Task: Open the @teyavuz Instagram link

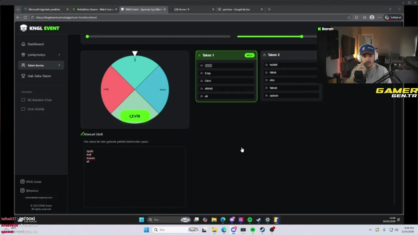Action: [x=29, y=191]
